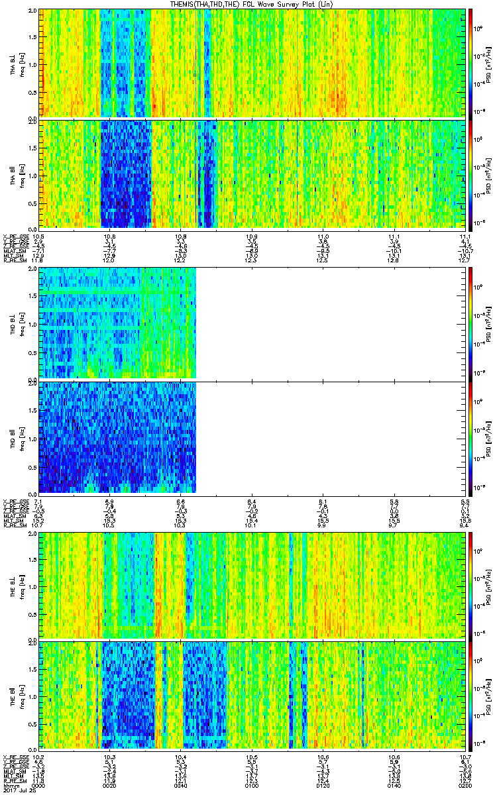Click the PSD color bar beside THD B-parallel

(471, 437)
